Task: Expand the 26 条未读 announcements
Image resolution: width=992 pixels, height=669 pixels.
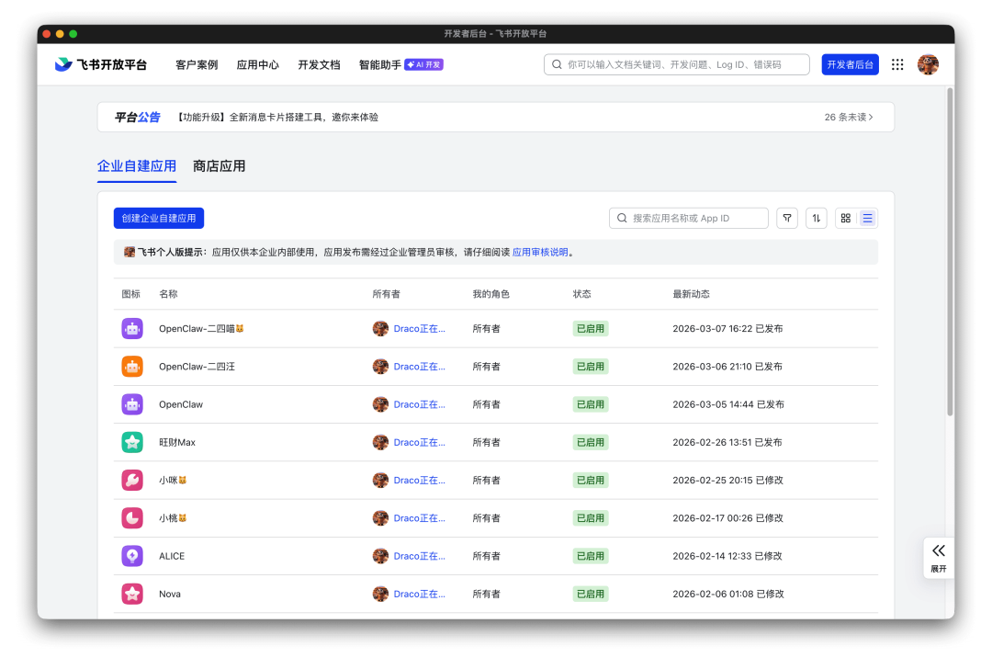Action: 849,118
